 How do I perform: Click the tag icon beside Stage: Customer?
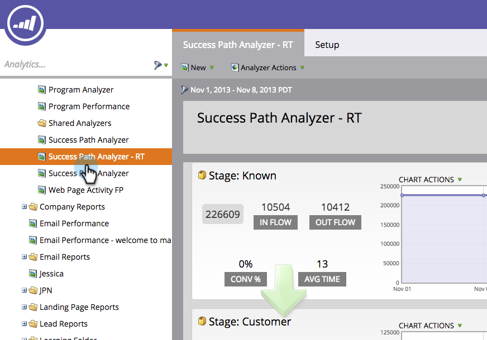pyautogui.click(x=202, y=322)
